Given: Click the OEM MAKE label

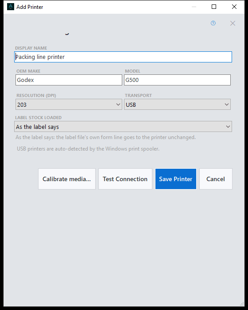Looking at the screenshot, I should [28, 71].
